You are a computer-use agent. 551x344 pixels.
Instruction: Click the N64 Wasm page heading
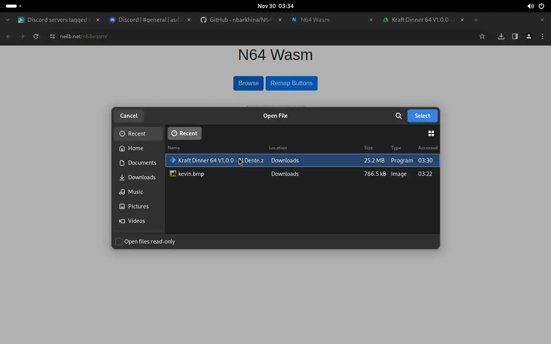[275, 55]
